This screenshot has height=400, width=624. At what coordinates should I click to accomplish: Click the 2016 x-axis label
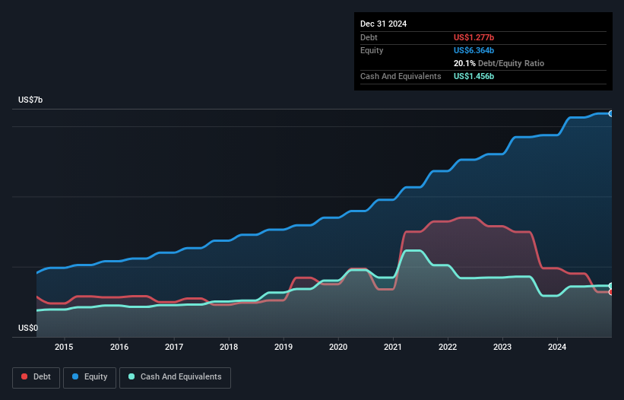[119, 347]
